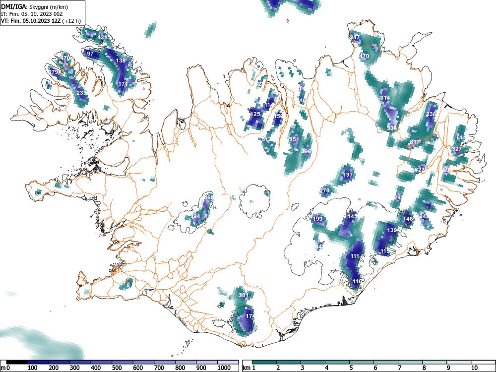Select the map value 394
The image size is (496, 372).
(x=196, y=217)
